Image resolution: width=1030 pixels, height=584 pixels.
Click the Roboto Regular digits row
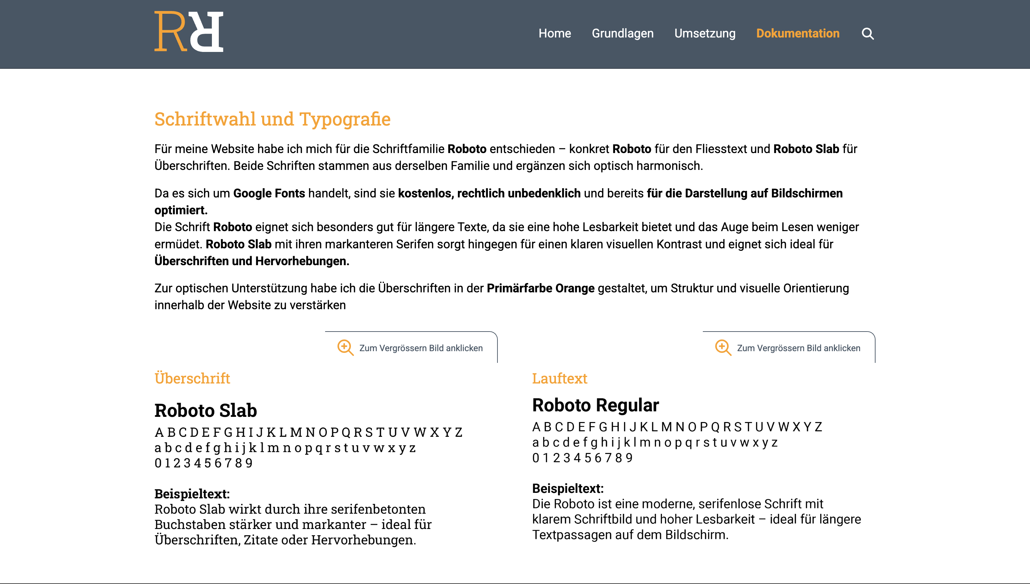[x=582, y=458]
